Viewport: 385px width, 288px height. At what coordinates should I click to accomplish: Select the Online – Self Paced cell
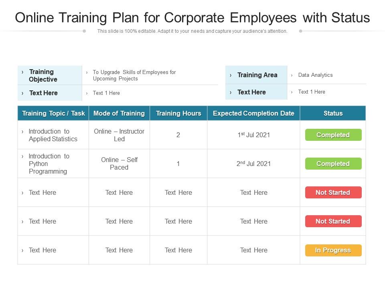(x=119, y=164)
